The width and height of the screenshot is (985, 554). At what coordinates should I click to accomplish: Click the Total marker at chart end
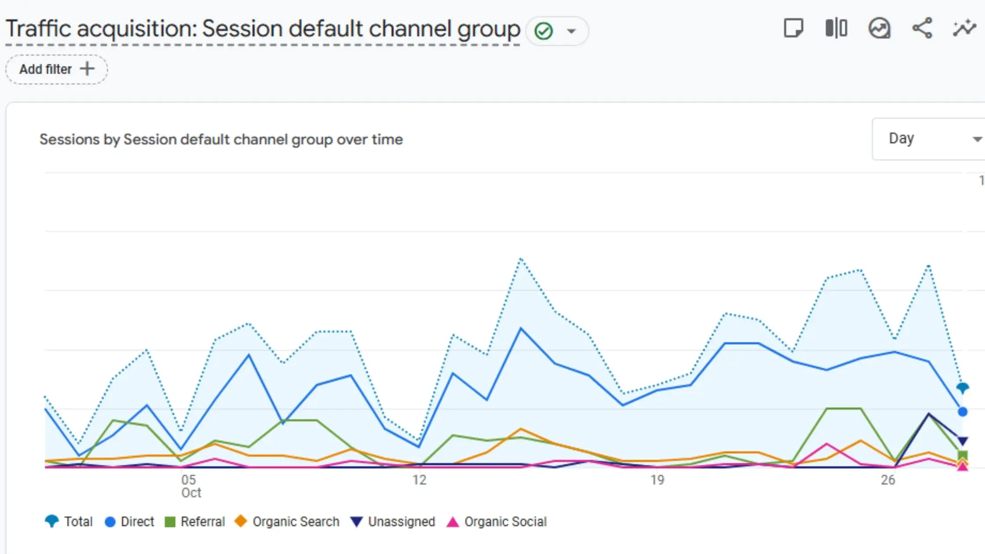click(962, 388)
